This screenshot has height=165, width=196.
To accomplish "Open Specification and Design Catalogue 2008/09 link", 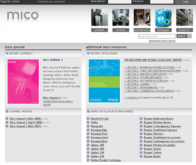I will coord(153,60).
